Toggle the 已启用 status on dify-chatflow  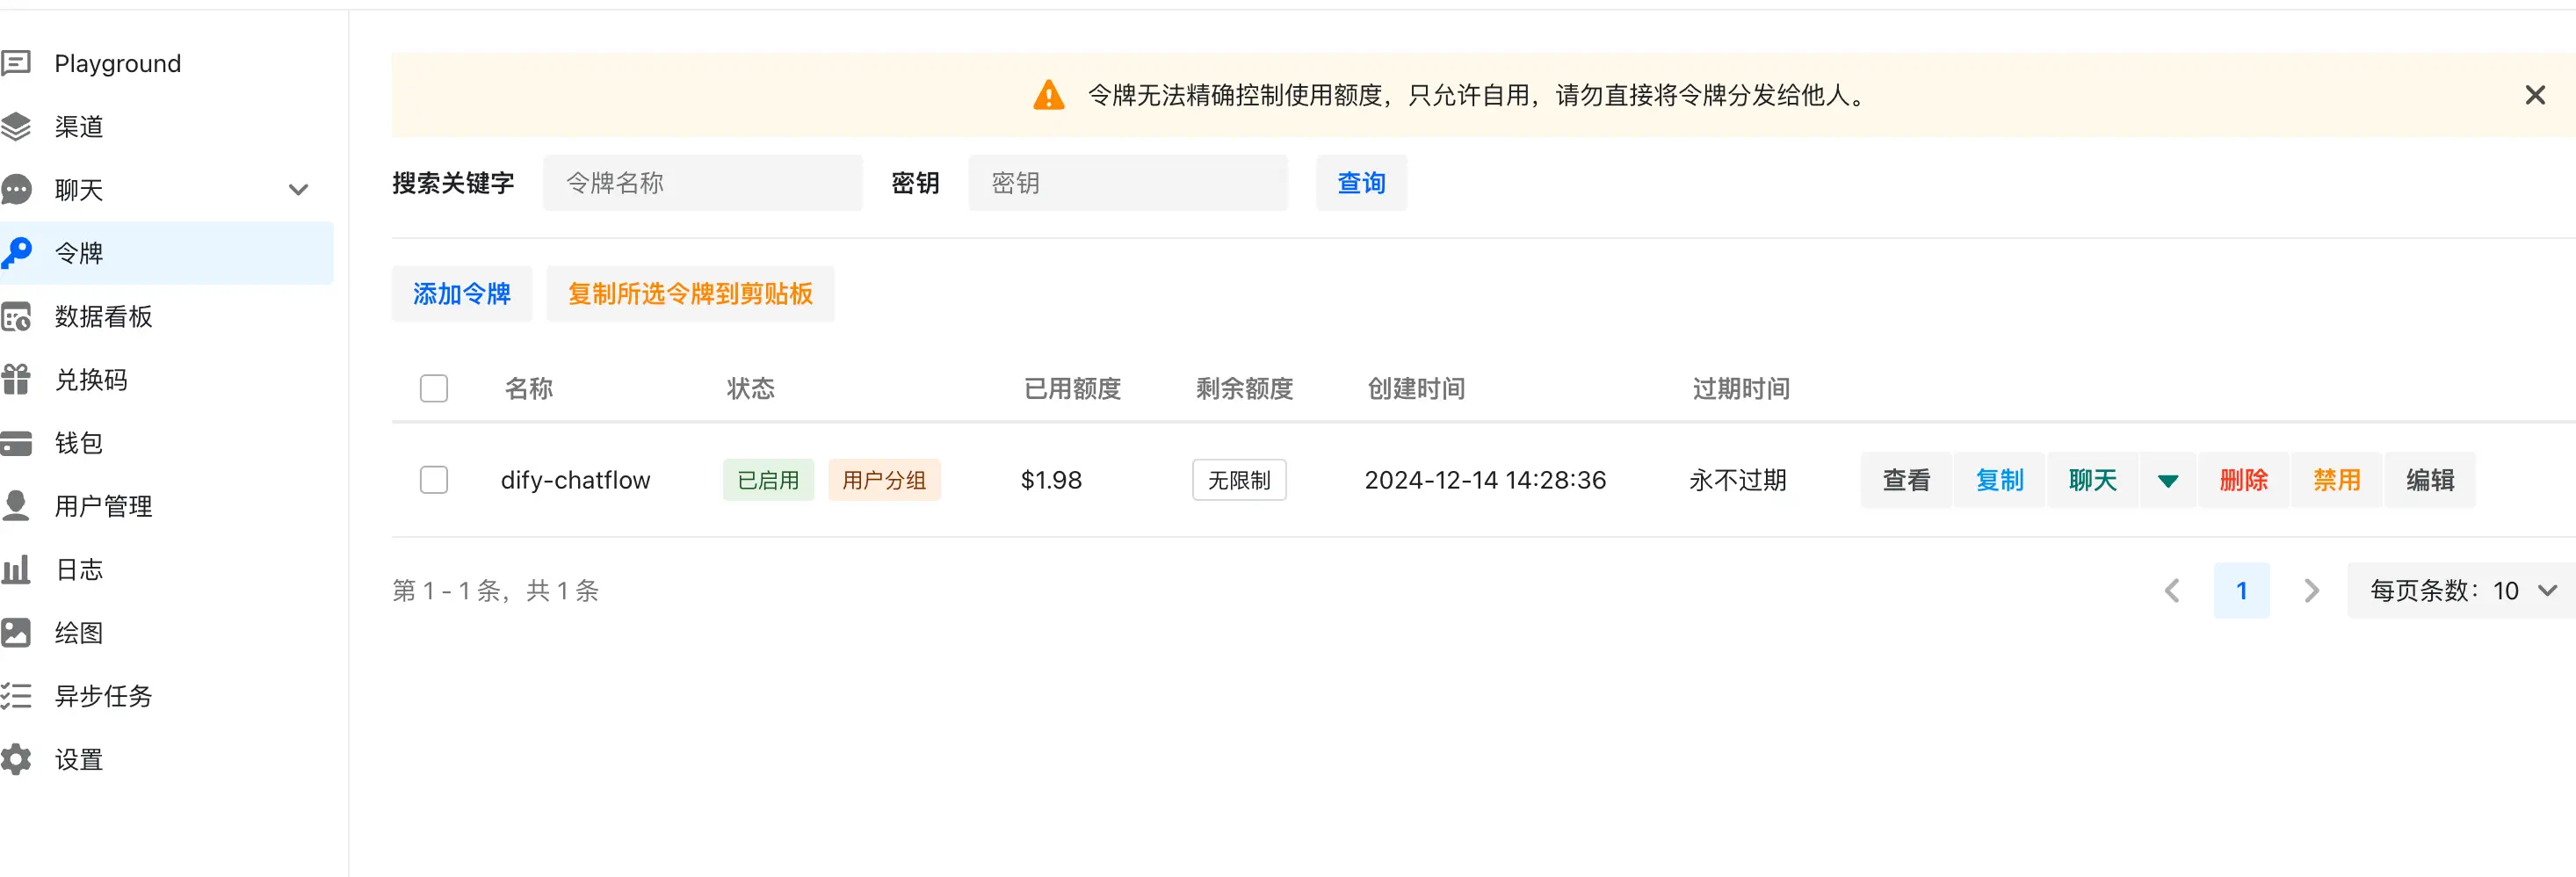[x=768, y=480]
